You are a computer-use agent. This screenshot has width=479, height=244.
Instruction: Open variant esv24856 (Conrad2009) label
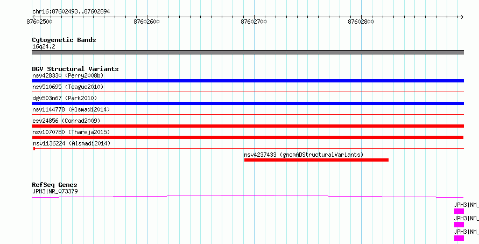(66, 121)
